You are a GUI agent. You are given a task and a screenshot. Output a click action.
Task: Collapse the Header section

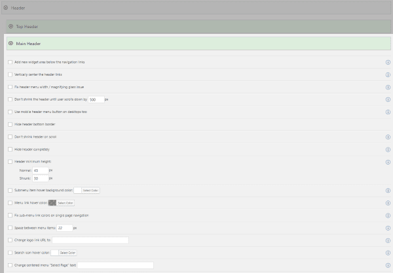point(5,8)
